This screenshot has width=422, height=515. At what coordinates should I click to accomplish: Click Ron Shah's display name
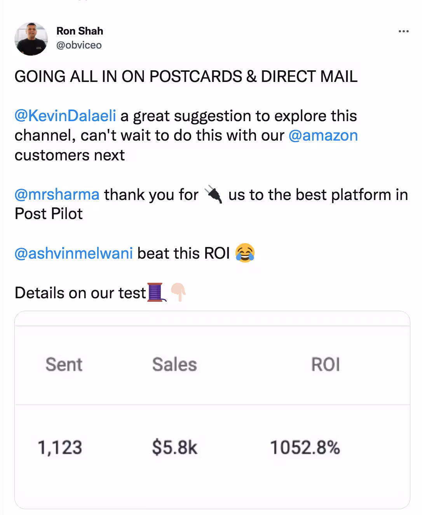pos(80,31)
